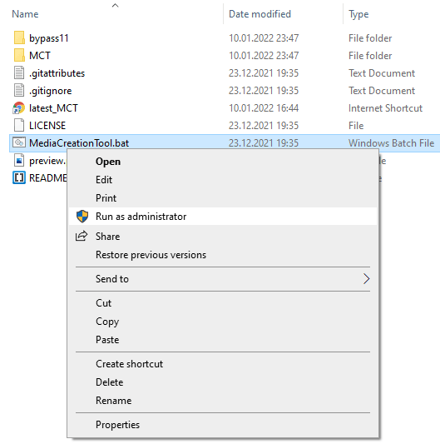Image resolution: width=440 pixels, height=444 pixels.
Task: Click the MediaCreationTool.bat batch file icon
Action: coord(19,142)
